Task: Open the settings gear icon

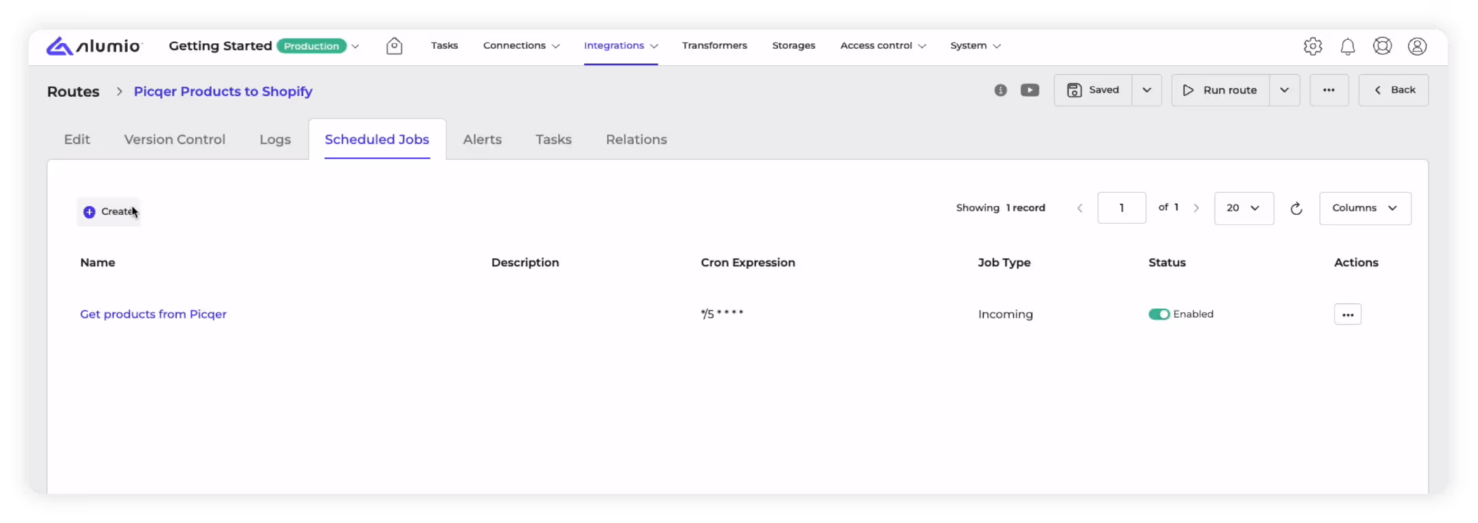Action: [1312, 46]
